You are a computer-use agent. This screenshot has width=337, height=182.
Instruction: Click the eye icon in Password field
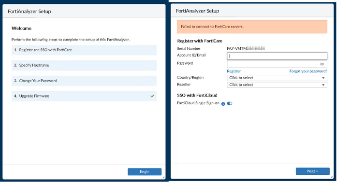[322, 64]
